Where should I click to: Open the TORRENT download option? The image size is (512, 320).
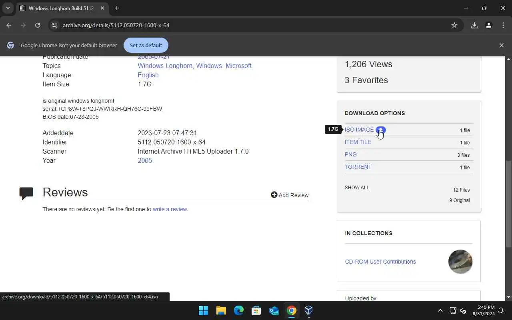tap(358, 167)
